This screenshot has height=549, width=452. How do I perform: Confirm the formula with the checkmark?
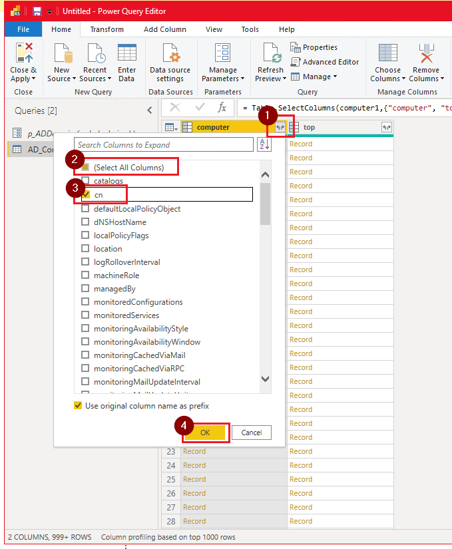coord(200,107)
